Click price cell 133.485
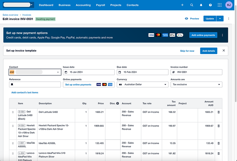This screenshot has width=237, height=161. tap(97, 145)
